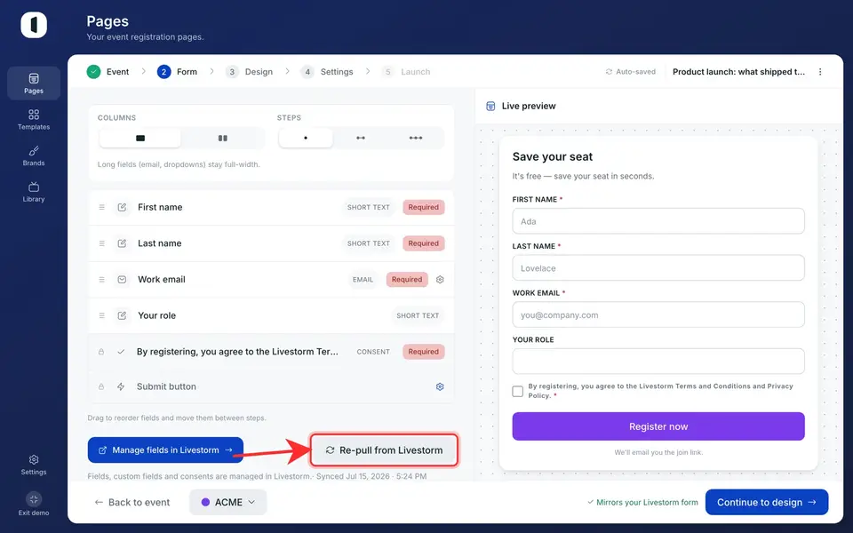Screen dimensions: 853x533
Task: Go to the Event step
Action: tap(108, 72)
